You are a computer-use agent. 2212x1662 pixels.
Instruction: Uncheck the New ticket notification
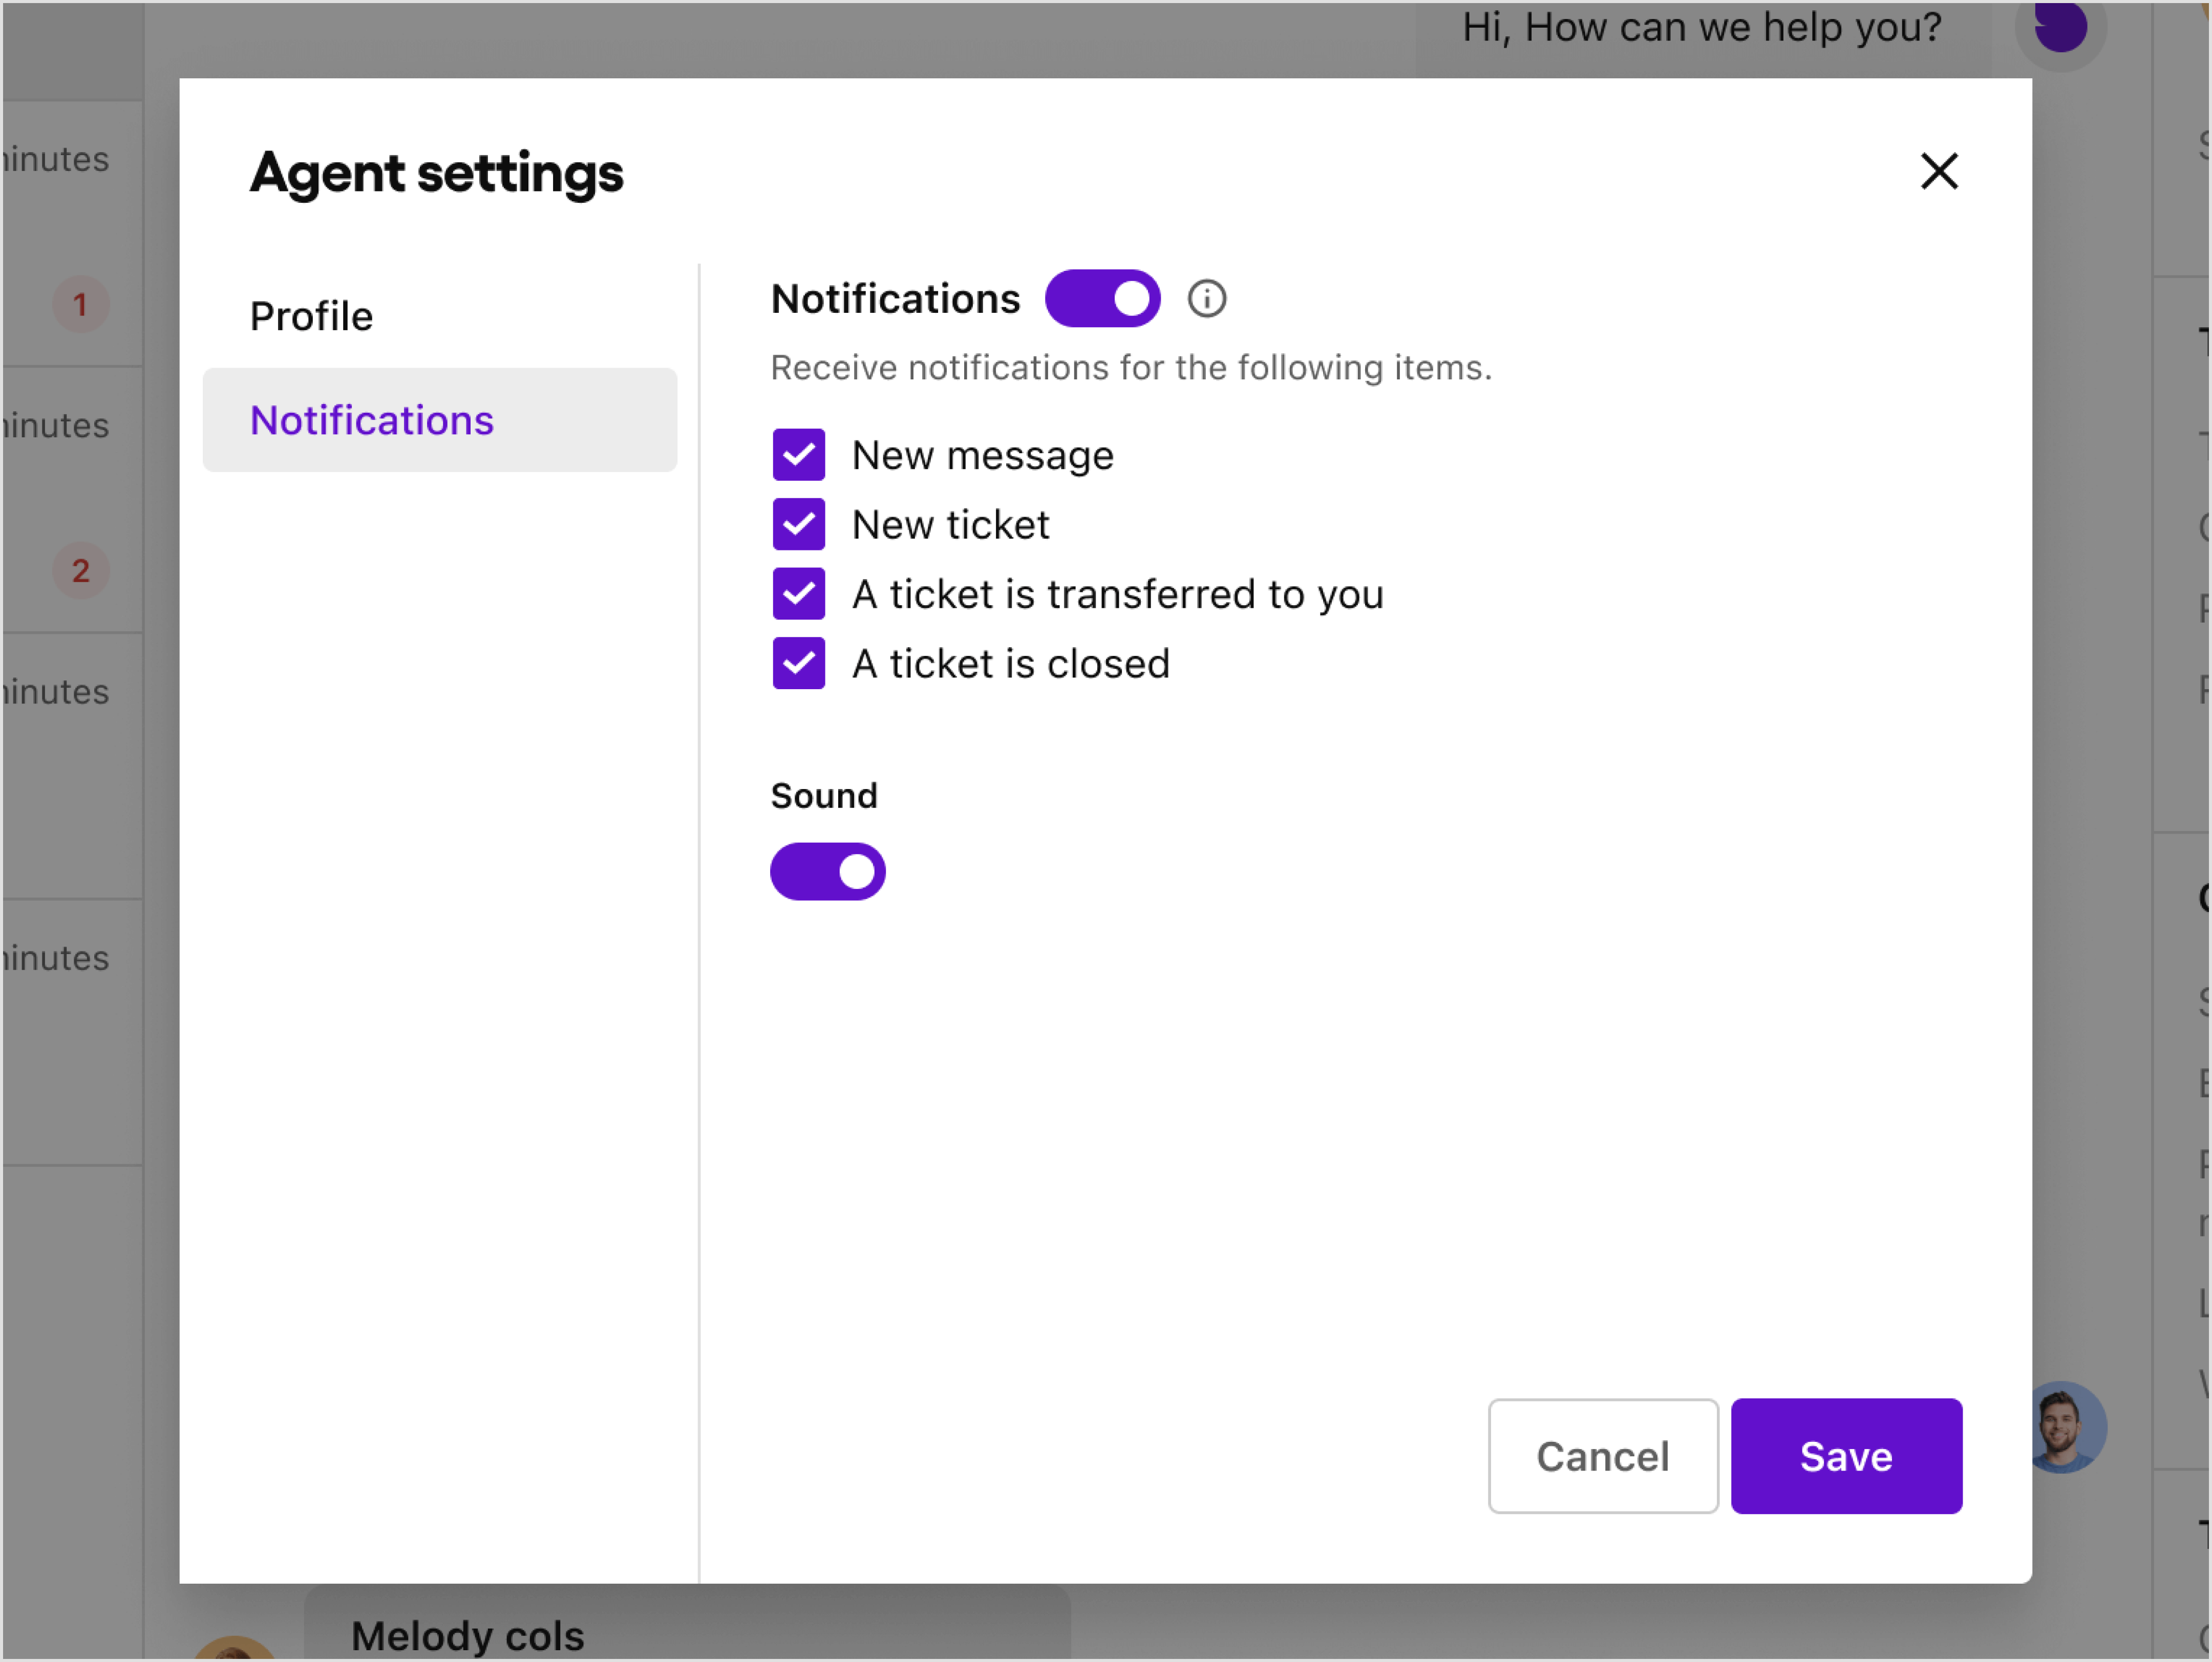click(x=798, y=524)
